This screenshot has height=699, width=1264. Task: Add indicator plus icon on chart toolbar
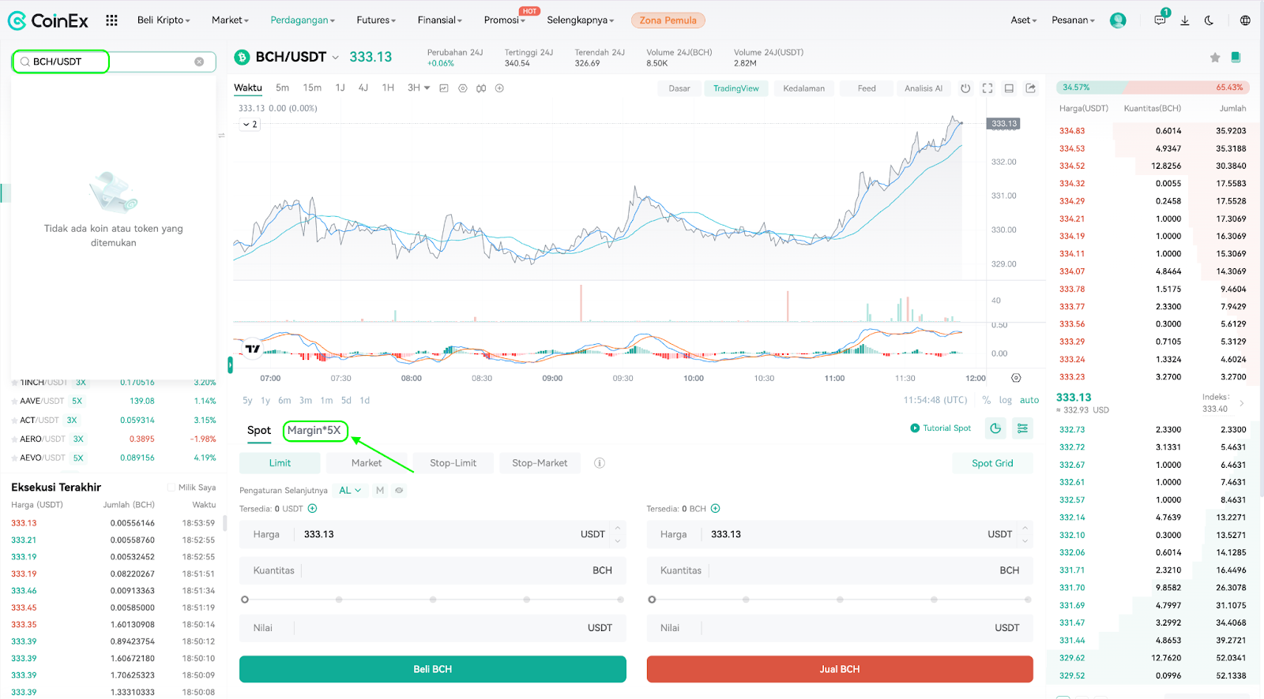[499, 88]
